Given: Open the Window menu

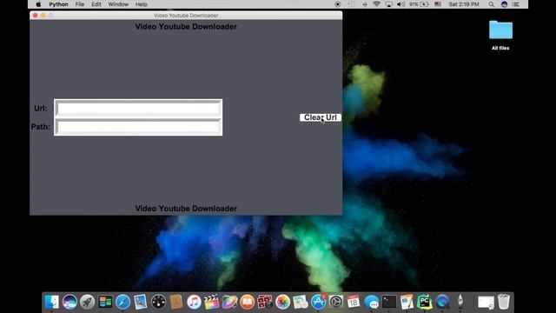Looking at the screenshot, I should coord(118,4).
